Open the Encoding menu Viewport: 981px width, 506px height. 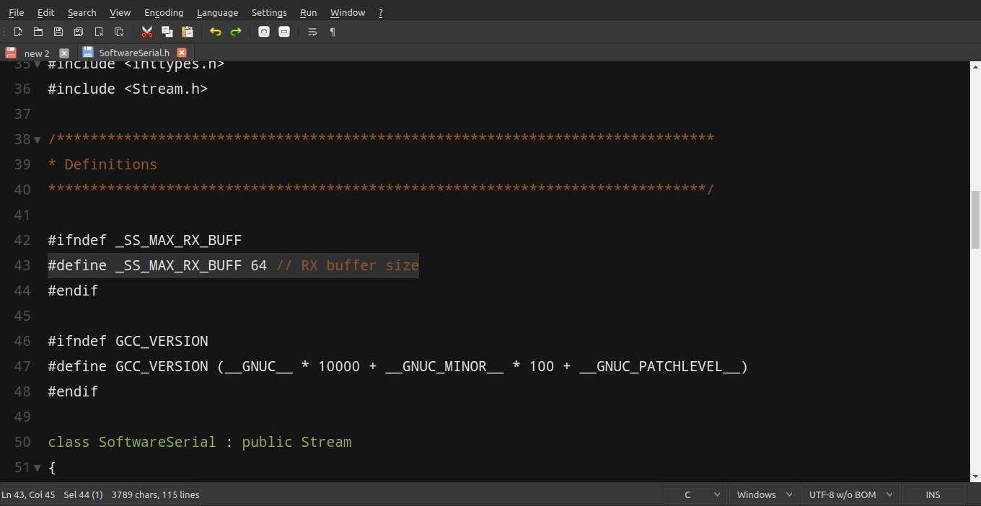point(164,12)
